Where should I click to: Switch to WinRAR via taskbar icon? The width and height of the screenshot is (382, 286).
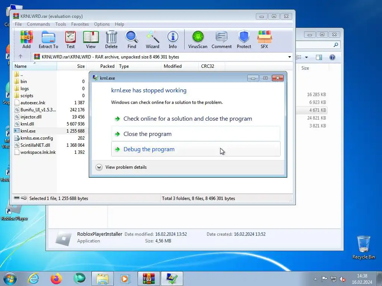[148, 279]
